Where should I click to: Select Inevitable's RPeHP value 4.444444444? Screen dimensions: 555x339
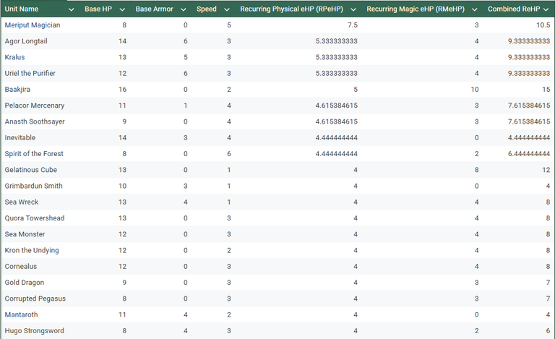click(x=337, y=137)
